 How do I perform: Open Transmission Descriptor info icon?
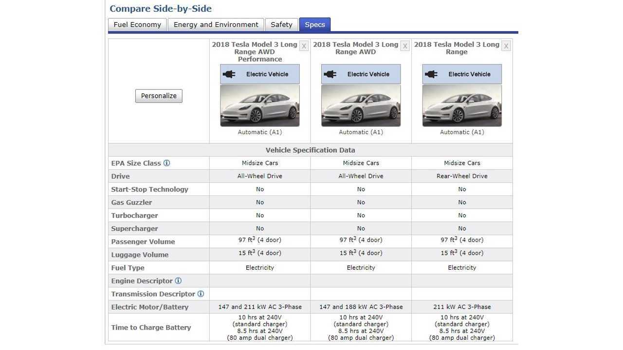[x=201, y=294]
